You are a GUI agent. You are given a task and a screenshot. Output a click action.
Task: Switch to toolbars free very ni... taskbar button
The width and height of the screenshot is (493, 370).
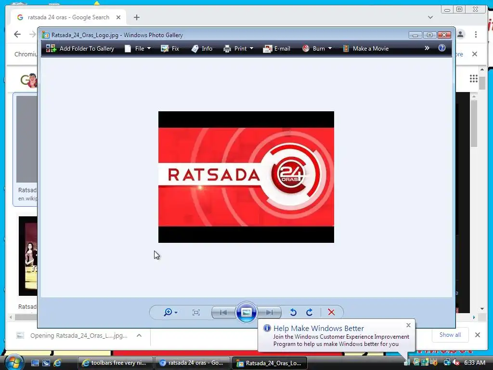tap(115, 363)
